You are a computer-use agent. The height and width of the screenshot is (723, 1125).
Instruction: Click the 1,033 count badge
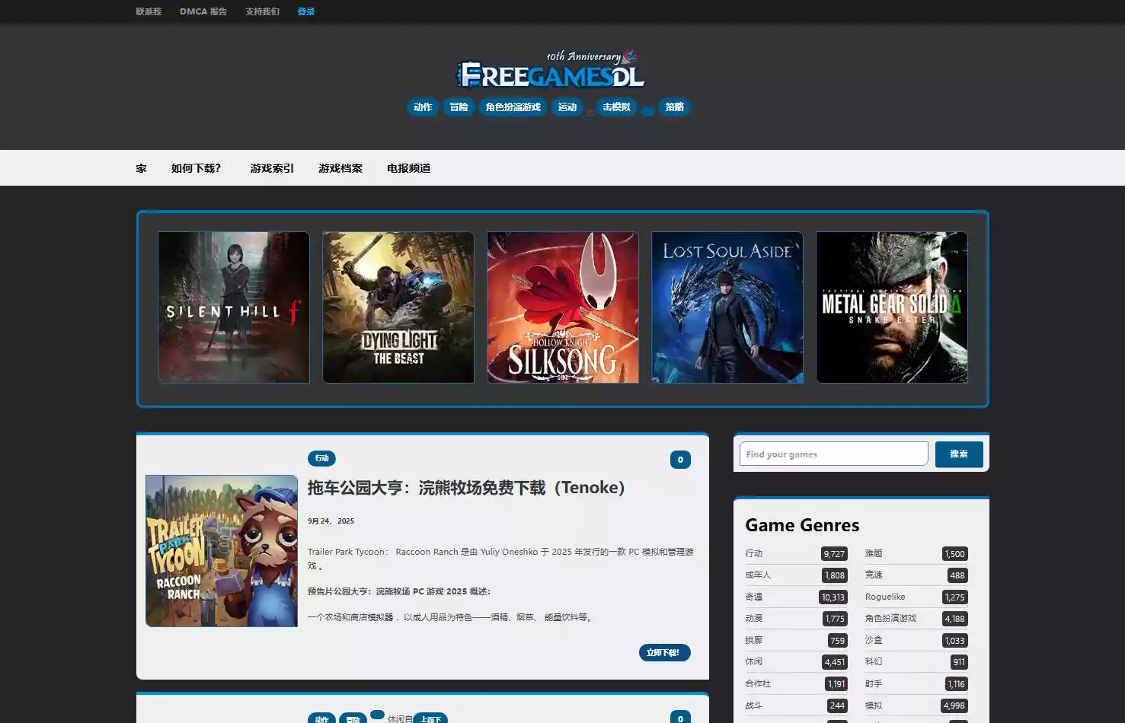point(954,641)
